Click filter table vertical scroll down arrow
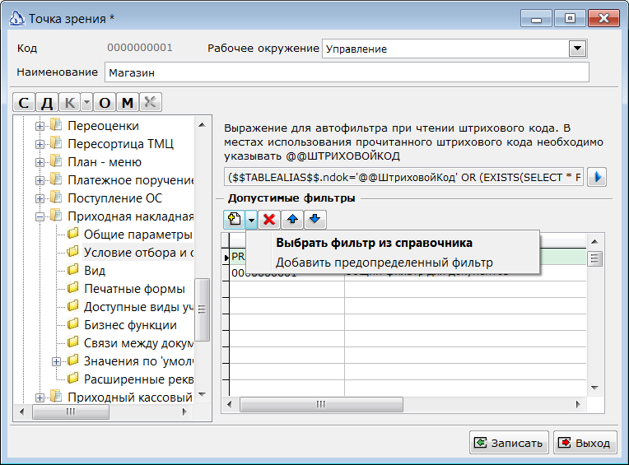The height and width of the screenshot is (465, 629). coord(595,388)
